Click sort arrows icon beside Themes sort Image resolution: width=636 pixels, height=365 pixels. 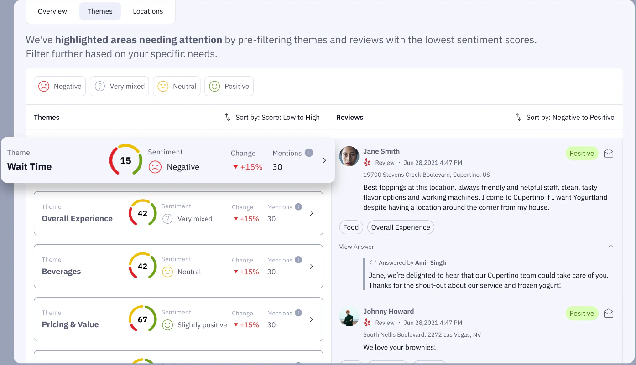(x=228, y=118)
